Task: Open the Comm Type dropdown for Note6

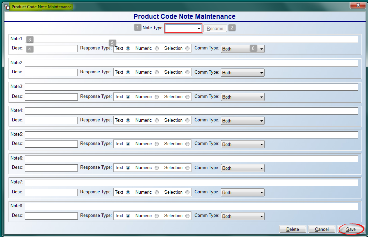Action: click(242, 168)
